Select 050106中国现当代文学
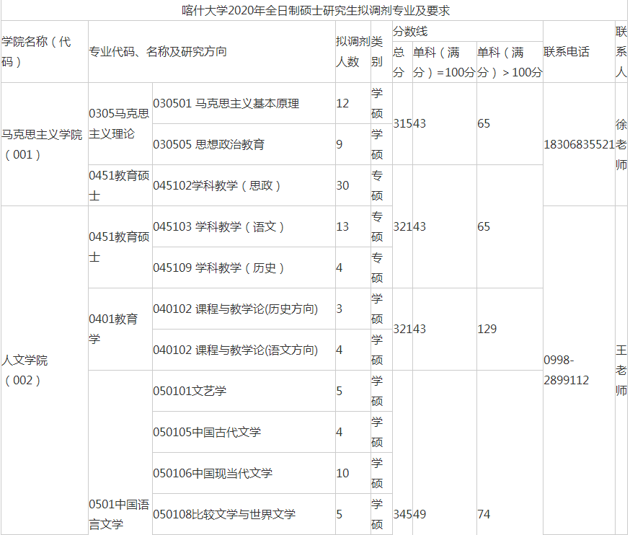Screen dimensions: 630x535 [213, 473]
